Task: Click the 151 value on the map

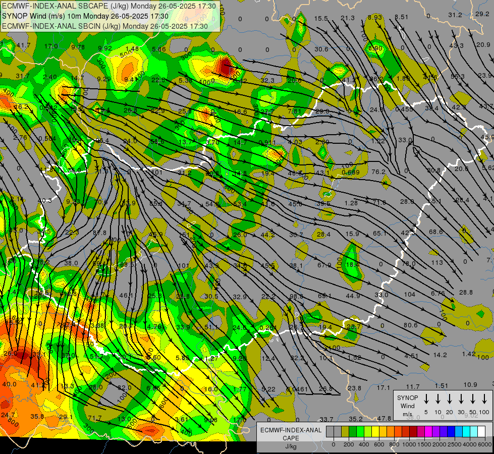Action: tap(184, 235)
